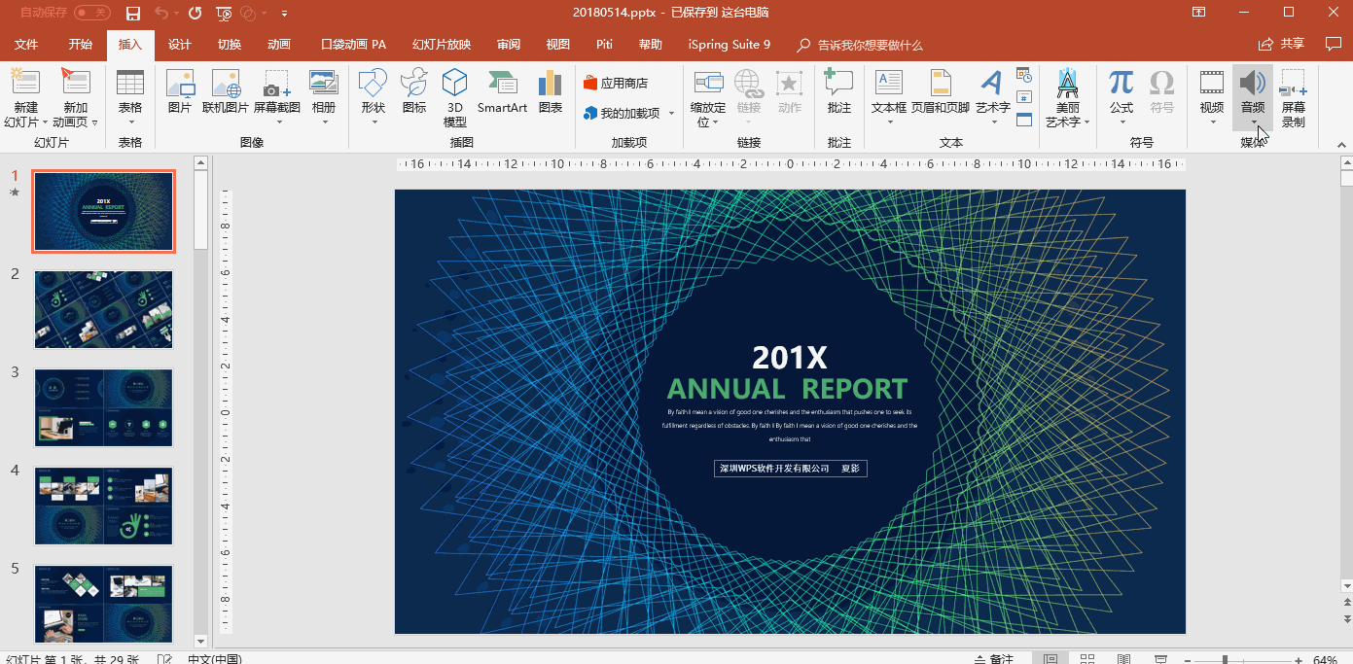Screen dimensions: 1353x664
Task: Click the zoom in plus button
Action: point(1300,660)
